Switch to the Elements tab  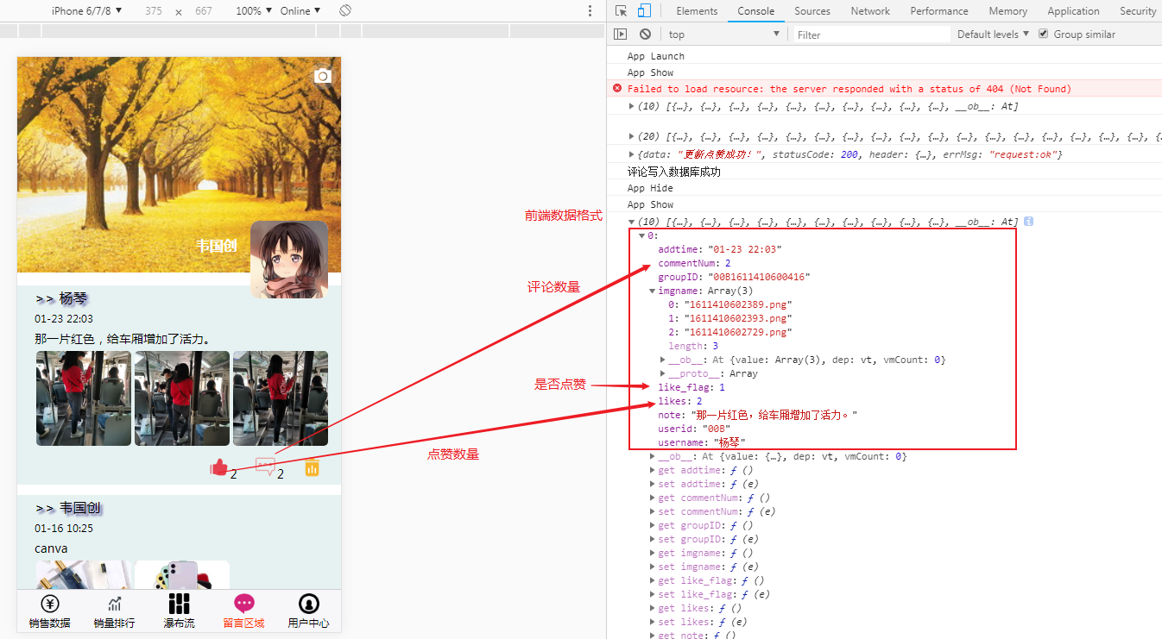697,10
